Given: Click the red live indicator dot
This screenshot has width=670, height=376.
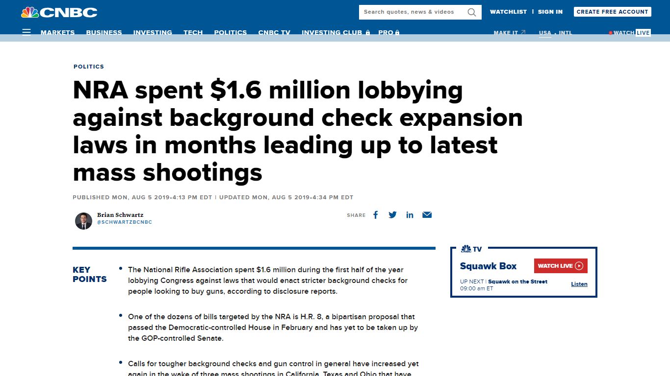Looking at the screenshot, I should pyautogui.click(x=611, y=33).
